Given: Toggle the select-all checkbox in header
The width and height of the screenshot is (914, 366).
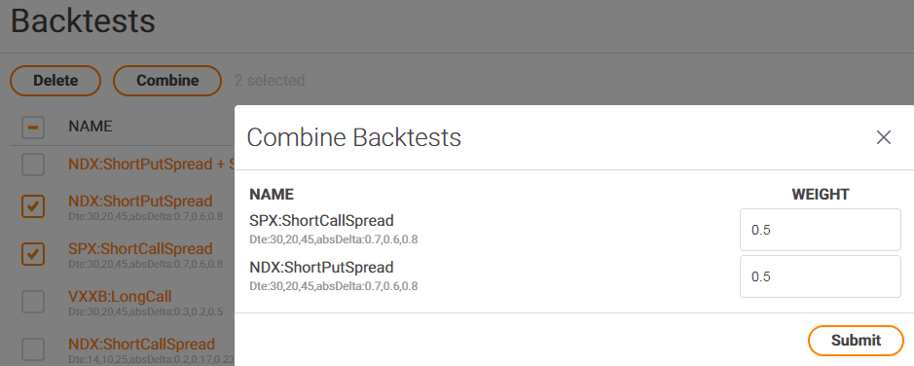Looking at the screenshot, I should [x=33, y=128].
